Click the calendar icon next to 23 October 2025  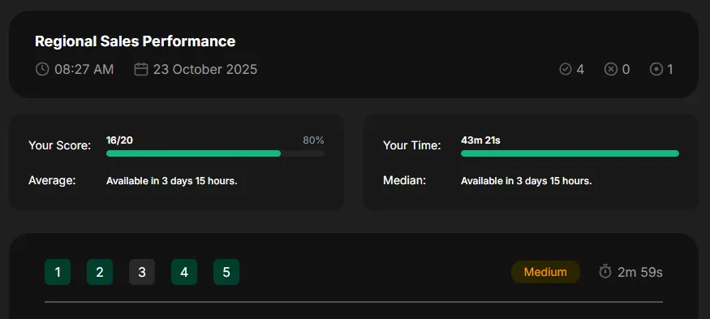click(141, 69)
